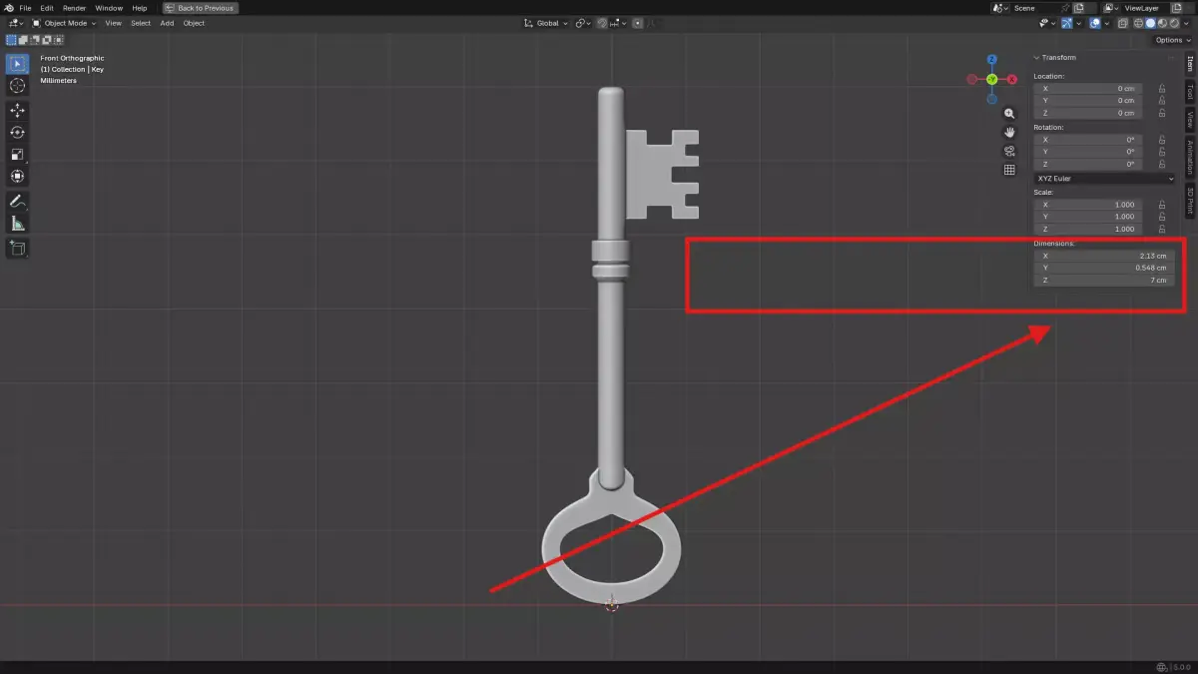Lock the Scale Z value
Image resolution: width=1198 pixels, height=674 pixels.
coord(1161,229)
